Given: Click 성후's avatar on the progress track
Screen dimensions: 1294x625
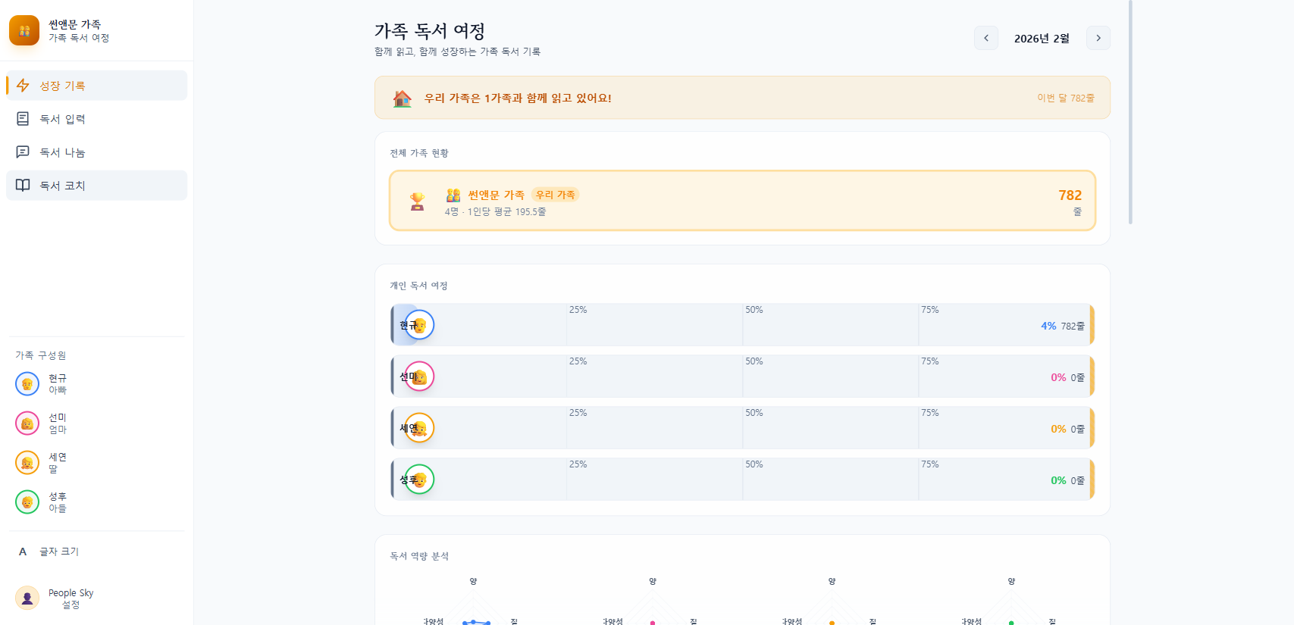Looking at the screenshot, I should [x=419, y=480].
